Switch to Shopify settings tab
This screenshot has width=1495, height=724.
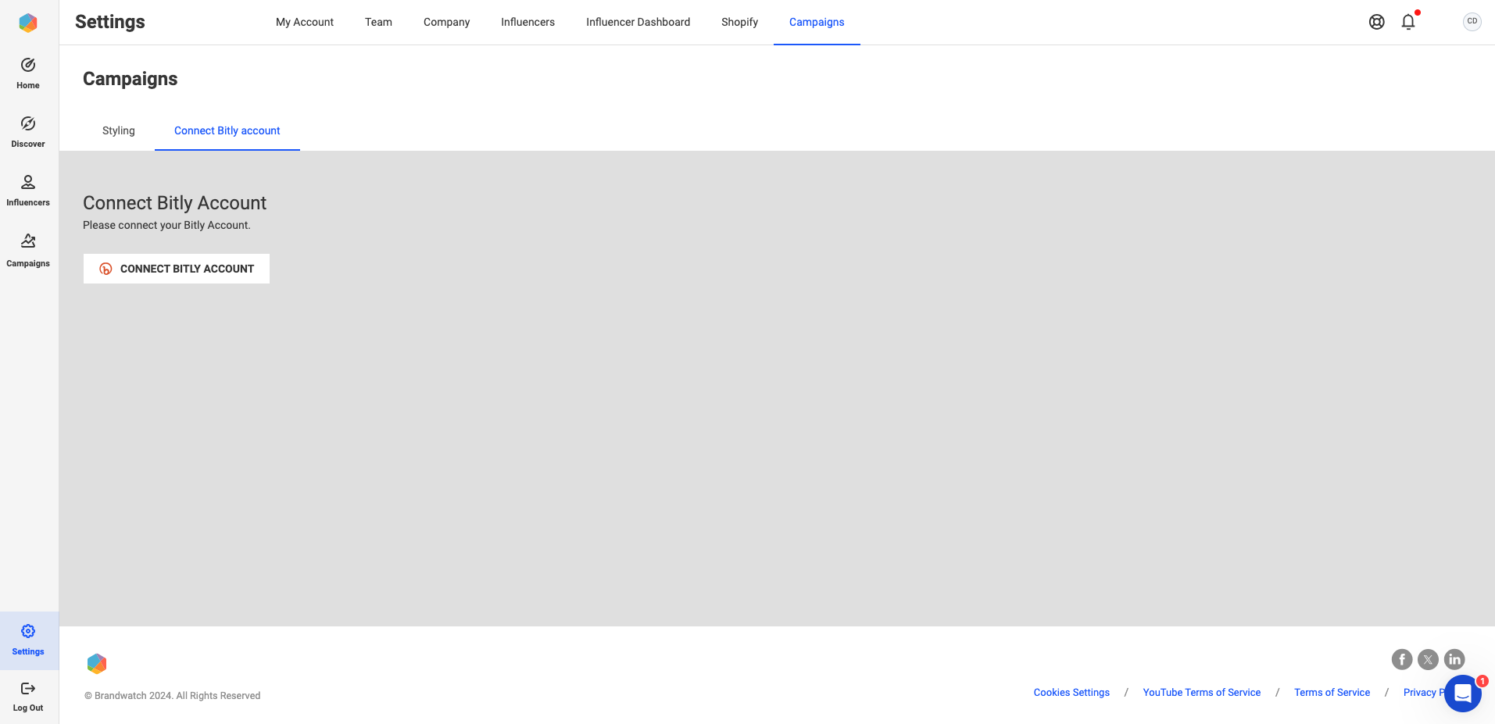pyautogui.click(x=739, y=22)
